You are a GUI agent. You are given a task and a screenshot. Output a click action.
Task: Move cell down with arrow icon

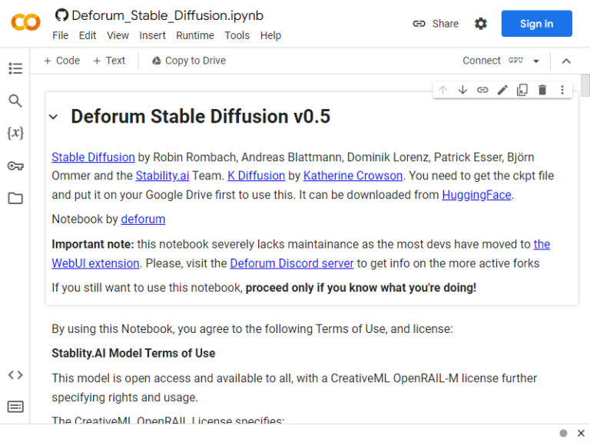pos(462,90)
